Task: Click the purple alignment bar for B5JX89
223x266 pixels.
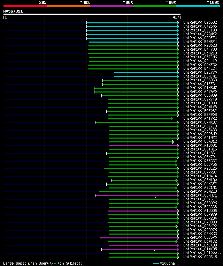Action: coord(143,245)
